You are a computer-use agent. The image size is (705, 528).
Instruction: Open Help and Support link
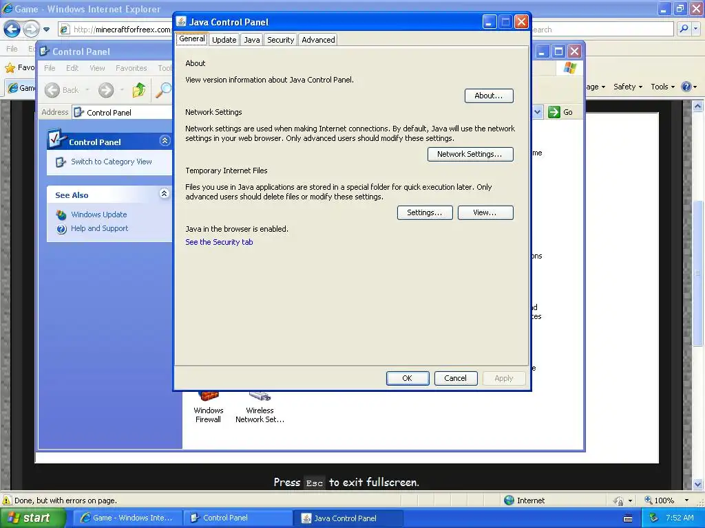click(99, 228)
